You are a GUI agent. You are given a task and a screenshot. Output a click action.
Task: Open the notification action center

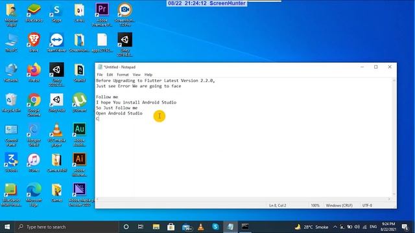click(405, 227)
